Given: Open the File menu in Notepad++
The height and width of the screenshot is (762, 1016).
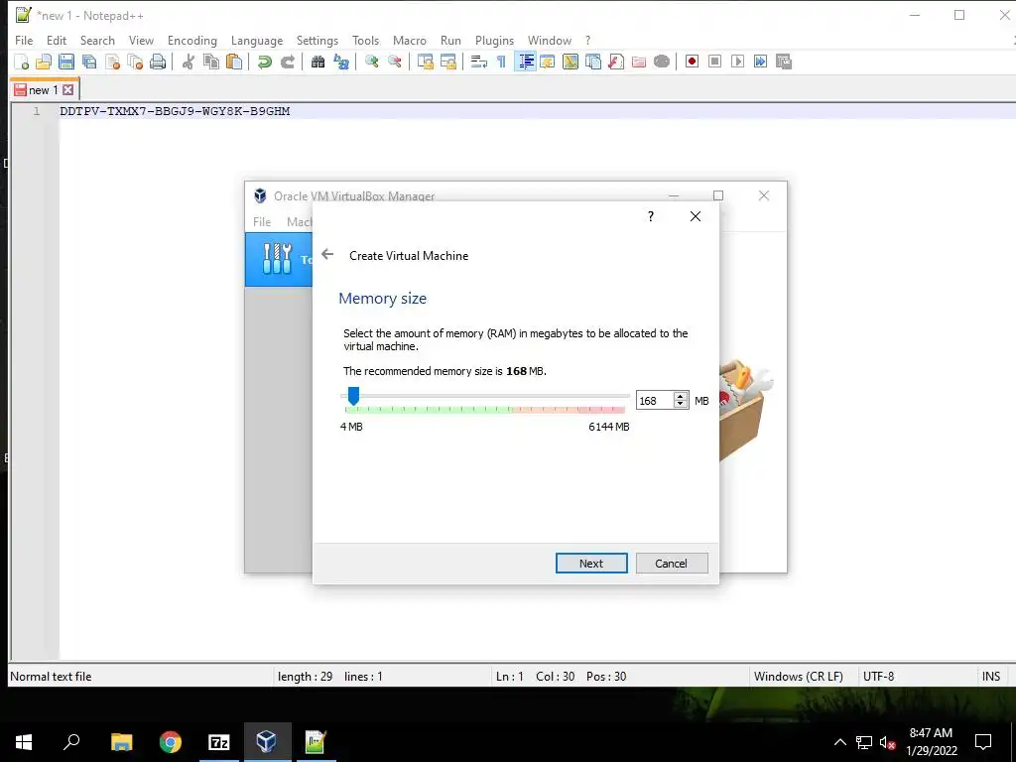Looking at the screenshot, I should pos(24,40).
